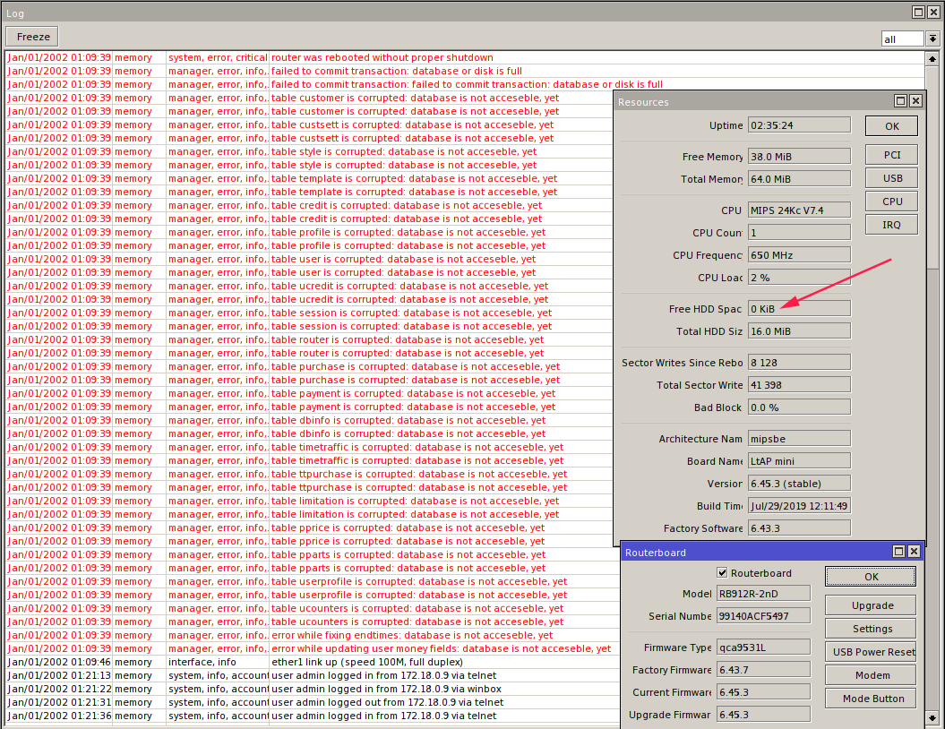Click the CPU Frequency field 650 MHz

[x=799, y=255]
